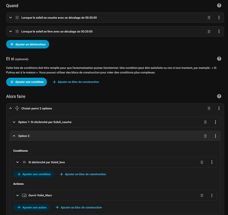This screenshot has width=228, height=215.
Task: Expand the sunset trigger with 00:30:00 offset
Action: (11, 18)
